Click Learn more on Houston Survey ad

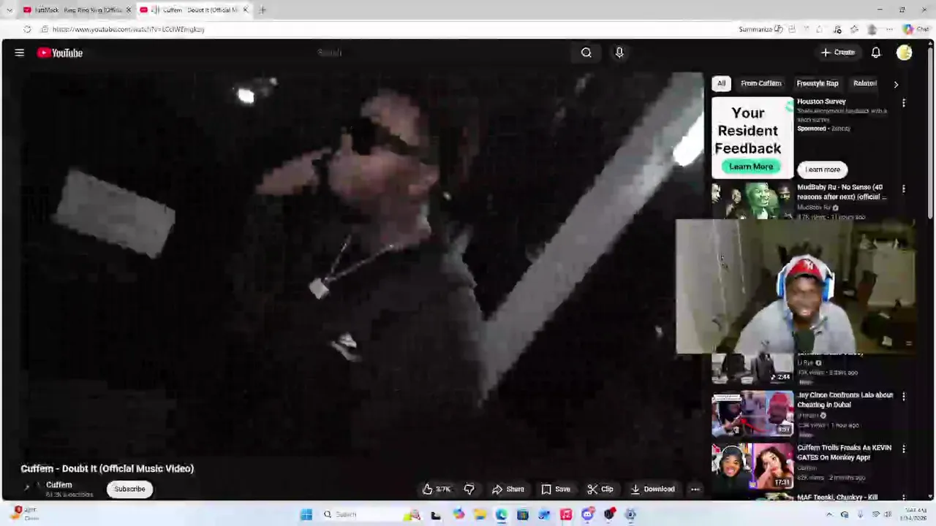point(823,169)
